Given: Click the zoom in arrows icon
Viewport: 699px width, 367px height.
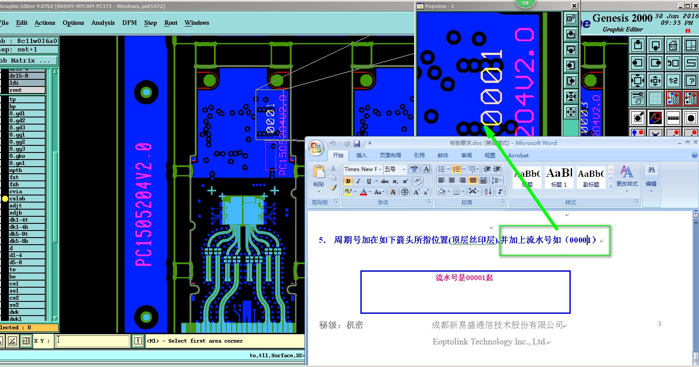Looking at the screenshot, I should click(638, 80).
